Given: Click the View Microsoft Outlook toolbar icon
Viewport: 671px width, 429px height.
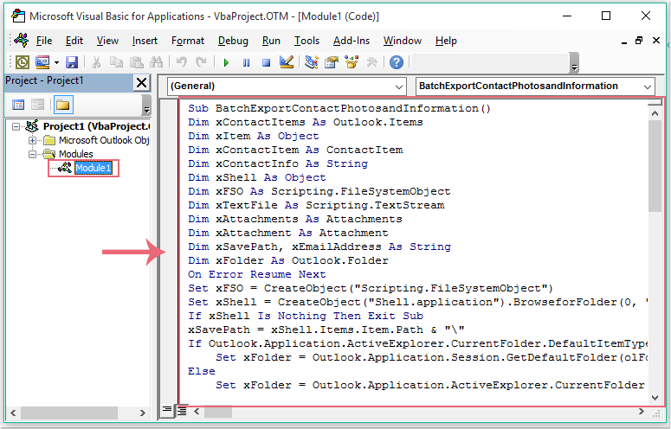Looking at the screenshot, I should click(x=23, y=62).
